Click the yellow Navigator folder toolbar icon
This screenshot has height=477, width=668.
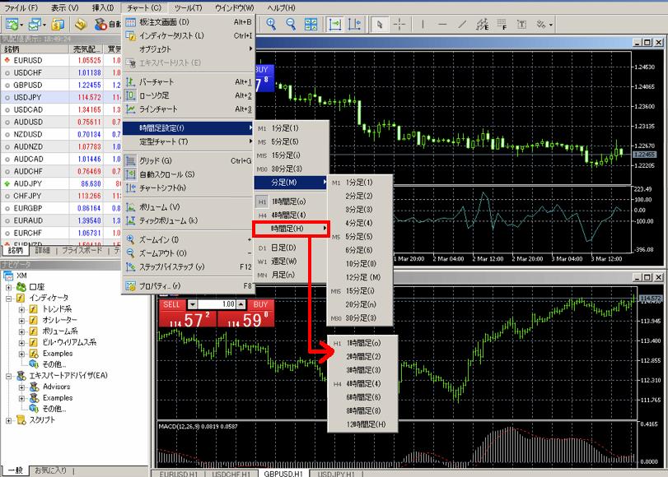(x=81, y=25)
